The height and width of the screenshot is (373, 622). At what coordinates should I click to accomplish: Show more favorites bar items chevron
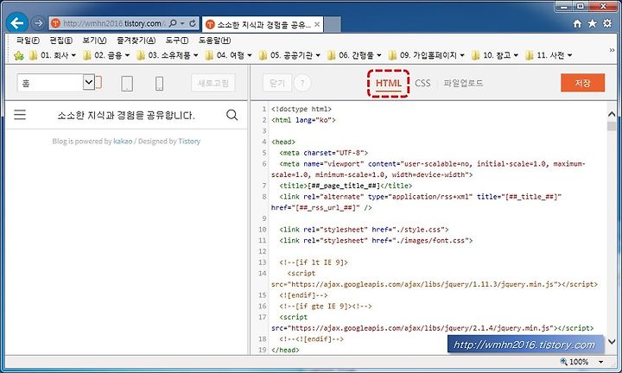pos(612,50)
